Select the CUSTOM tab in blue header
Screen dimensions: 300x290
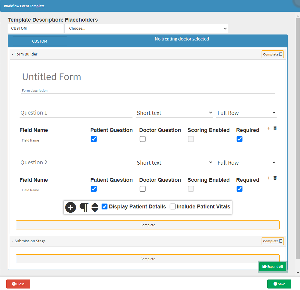click(x=40, y=41)
